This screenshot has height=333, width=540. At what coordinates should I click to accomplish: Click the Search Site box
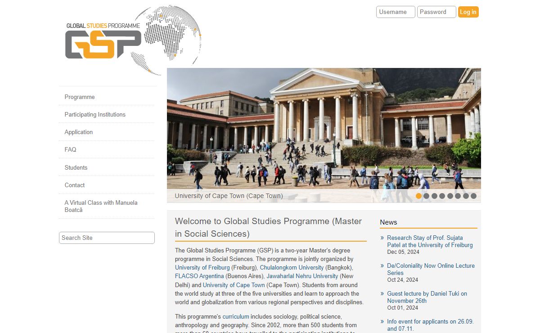tap(107, 238)
